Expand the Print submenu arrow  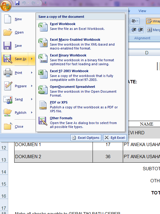(32, 73)
